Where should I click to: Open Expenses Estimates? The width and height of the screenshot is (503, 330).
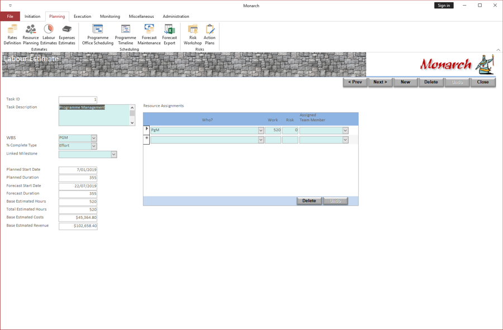(x=67, y=35)
